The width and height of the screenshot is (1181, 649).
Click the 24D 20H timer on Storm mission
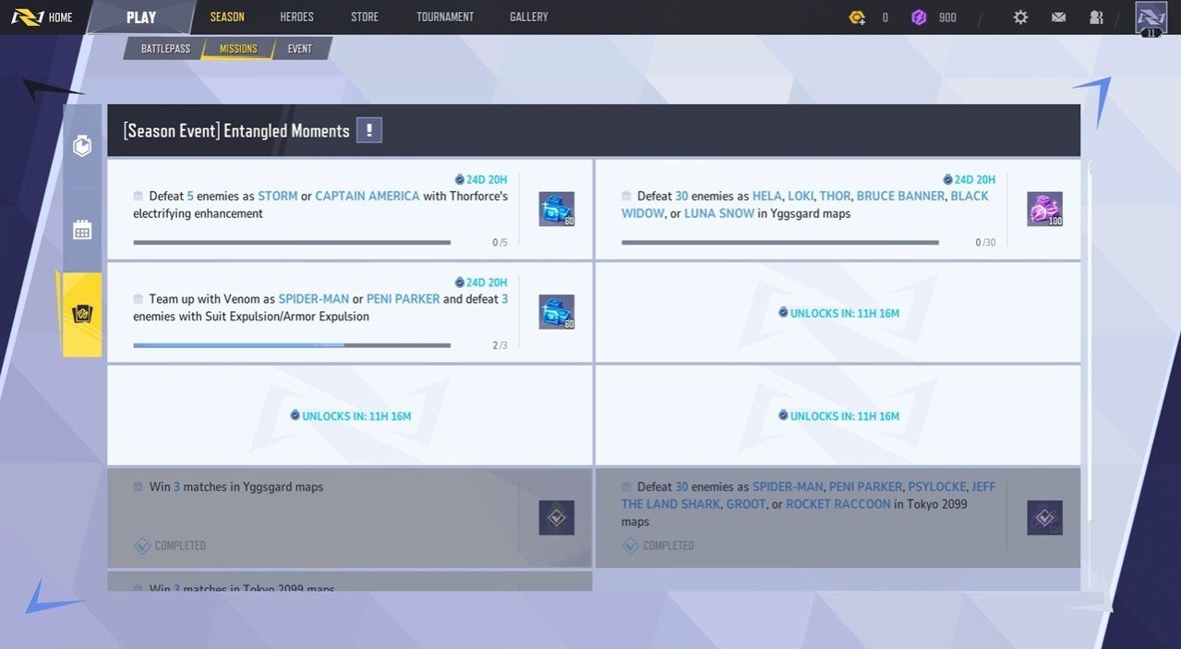(x=481, y=180)
